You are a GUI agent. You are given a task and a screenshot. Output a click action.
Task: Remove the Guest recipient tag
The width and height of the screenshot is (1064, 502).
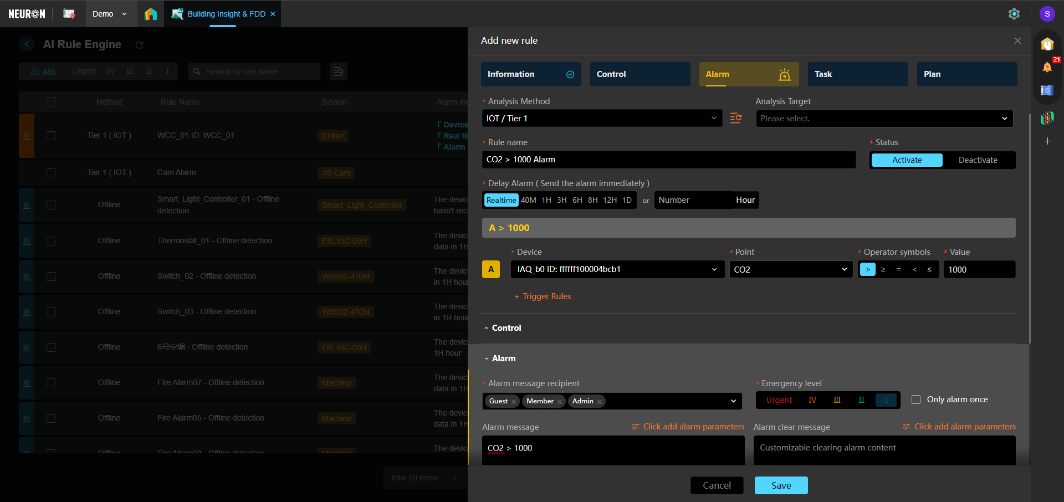tap(514, 402)
